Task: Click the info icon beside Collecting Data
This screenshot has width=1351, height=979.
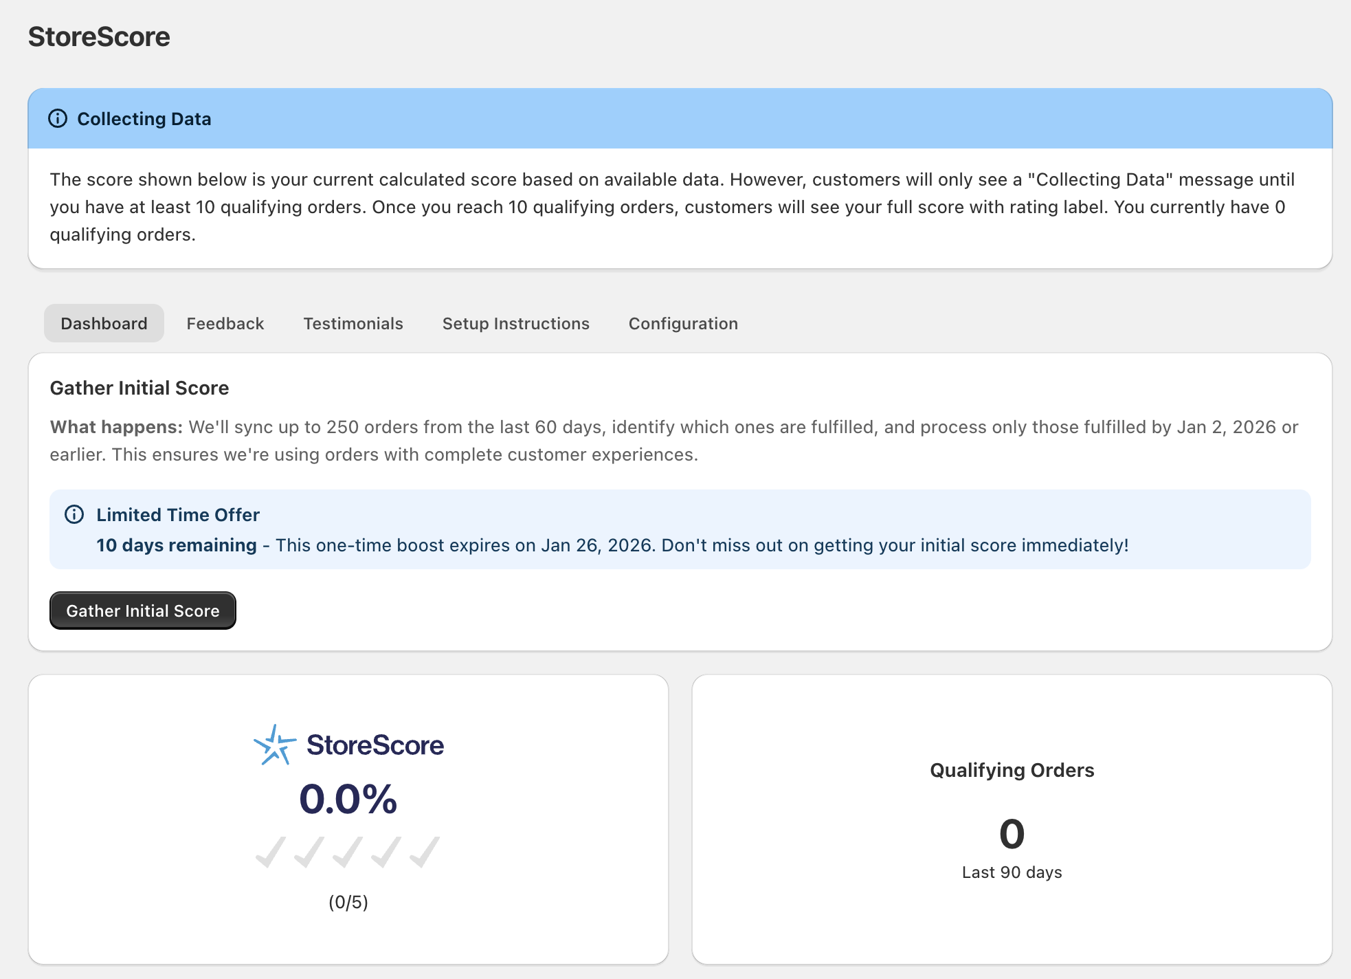Action: tap(58, 118)
